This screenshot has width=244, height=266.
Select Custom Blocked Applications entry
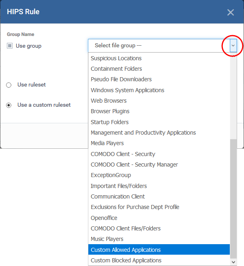coord(126,260)
